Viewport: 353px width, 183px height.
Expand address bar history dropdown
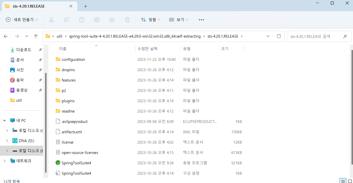tap(268, 36)
